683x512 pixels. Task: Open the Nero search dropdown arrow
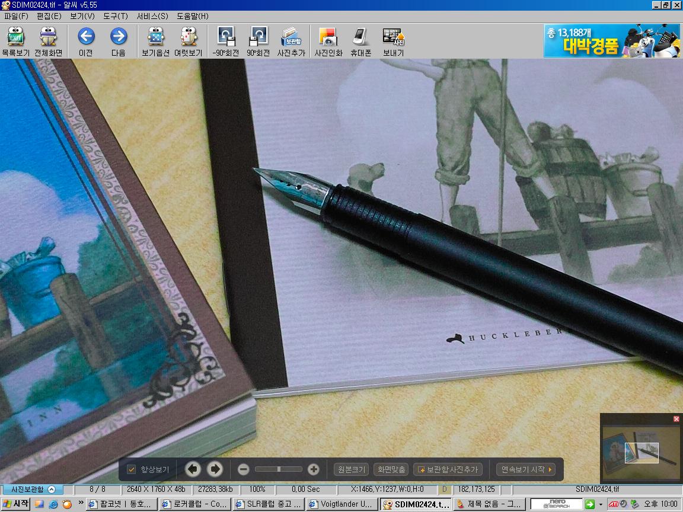click(x=601, y=504)
